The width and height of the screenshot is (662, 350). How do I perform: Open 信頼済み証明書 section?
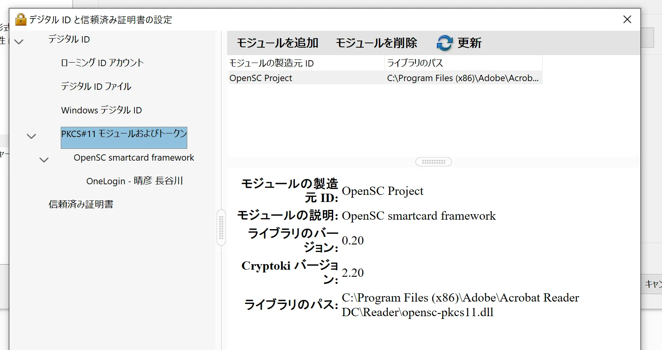click(81, 204)
